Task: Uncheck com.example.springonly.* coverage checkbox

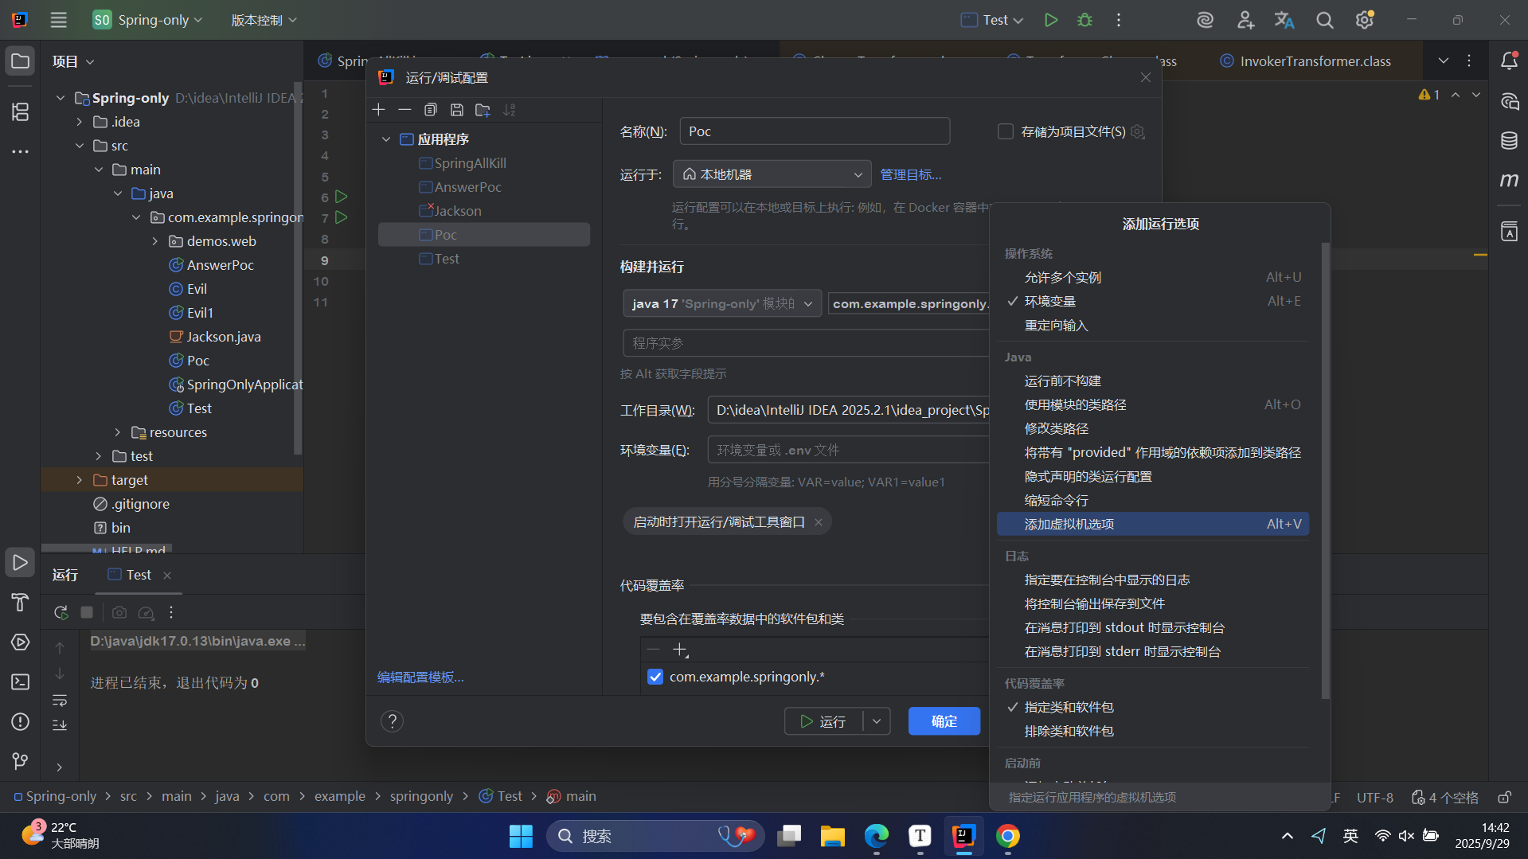Action: click(x=655, y=677)
